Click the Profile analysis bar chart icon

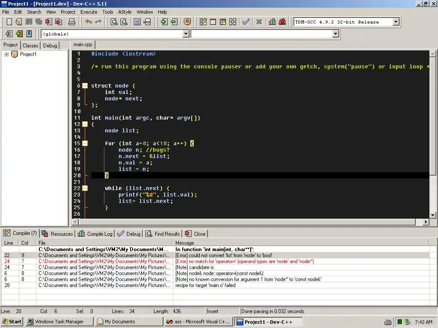(x=272, y=22)
